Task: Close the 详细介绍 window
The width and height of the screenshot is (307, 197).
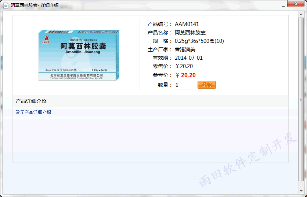Action: pyautogui.click(x=296, y=4)
